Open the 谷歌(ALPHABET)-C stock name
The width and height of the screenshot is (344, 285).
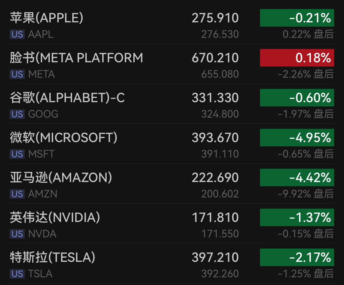point(67,98)
